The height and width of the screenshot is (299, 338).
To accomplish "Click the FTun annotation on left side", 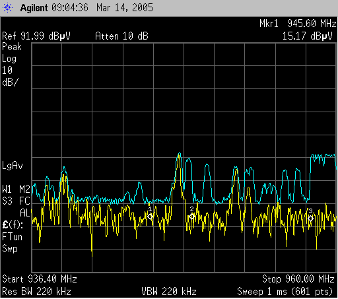I will tap(12, 237).
